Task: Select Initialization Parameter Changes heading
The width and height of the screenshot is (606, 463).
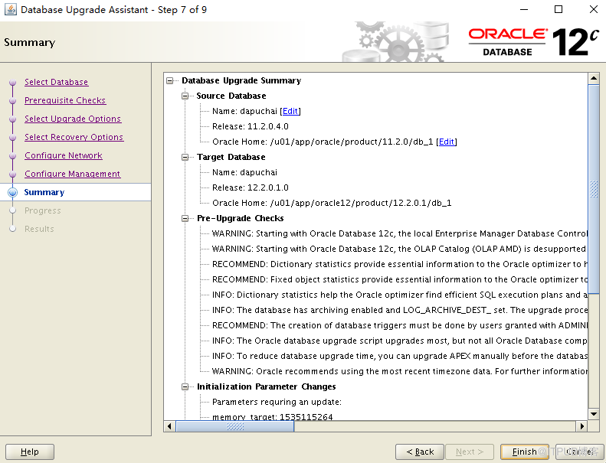Action: click(x=267, y=387)
